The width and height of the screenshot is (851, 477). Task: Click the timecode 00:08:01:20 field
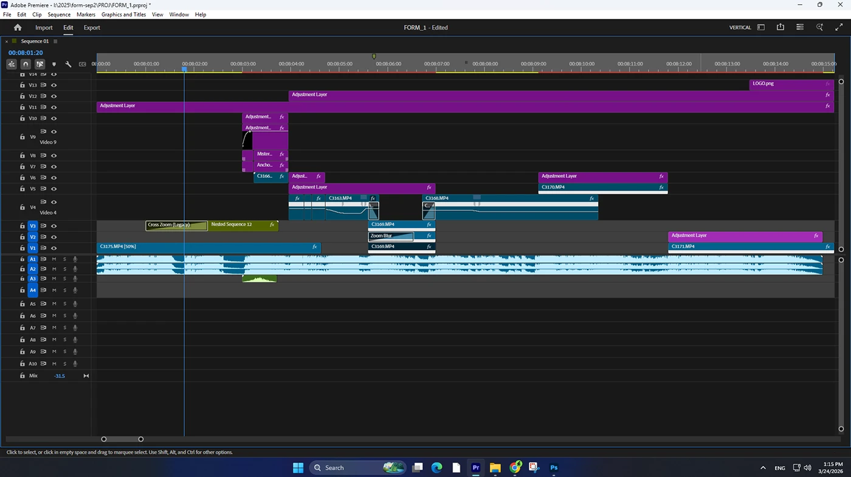coord(26,53)
